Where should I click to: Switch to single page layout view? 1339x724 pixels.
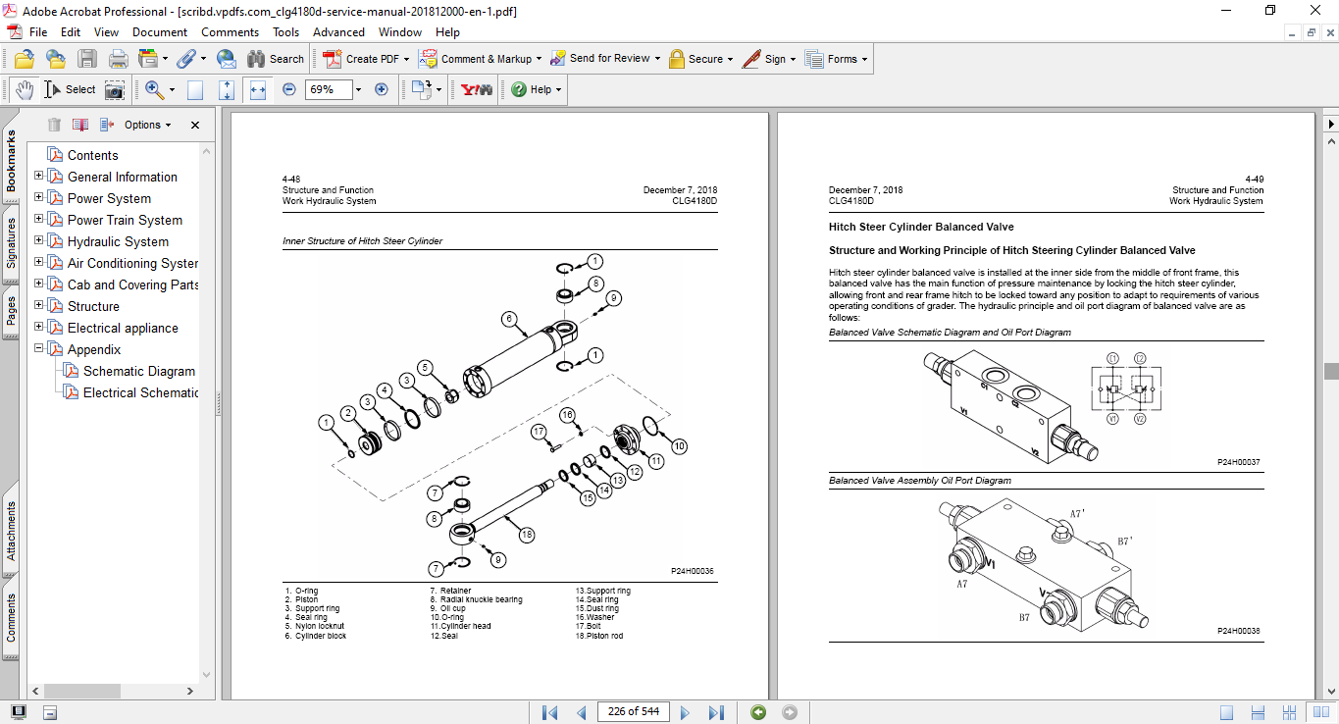(1227, 712)
